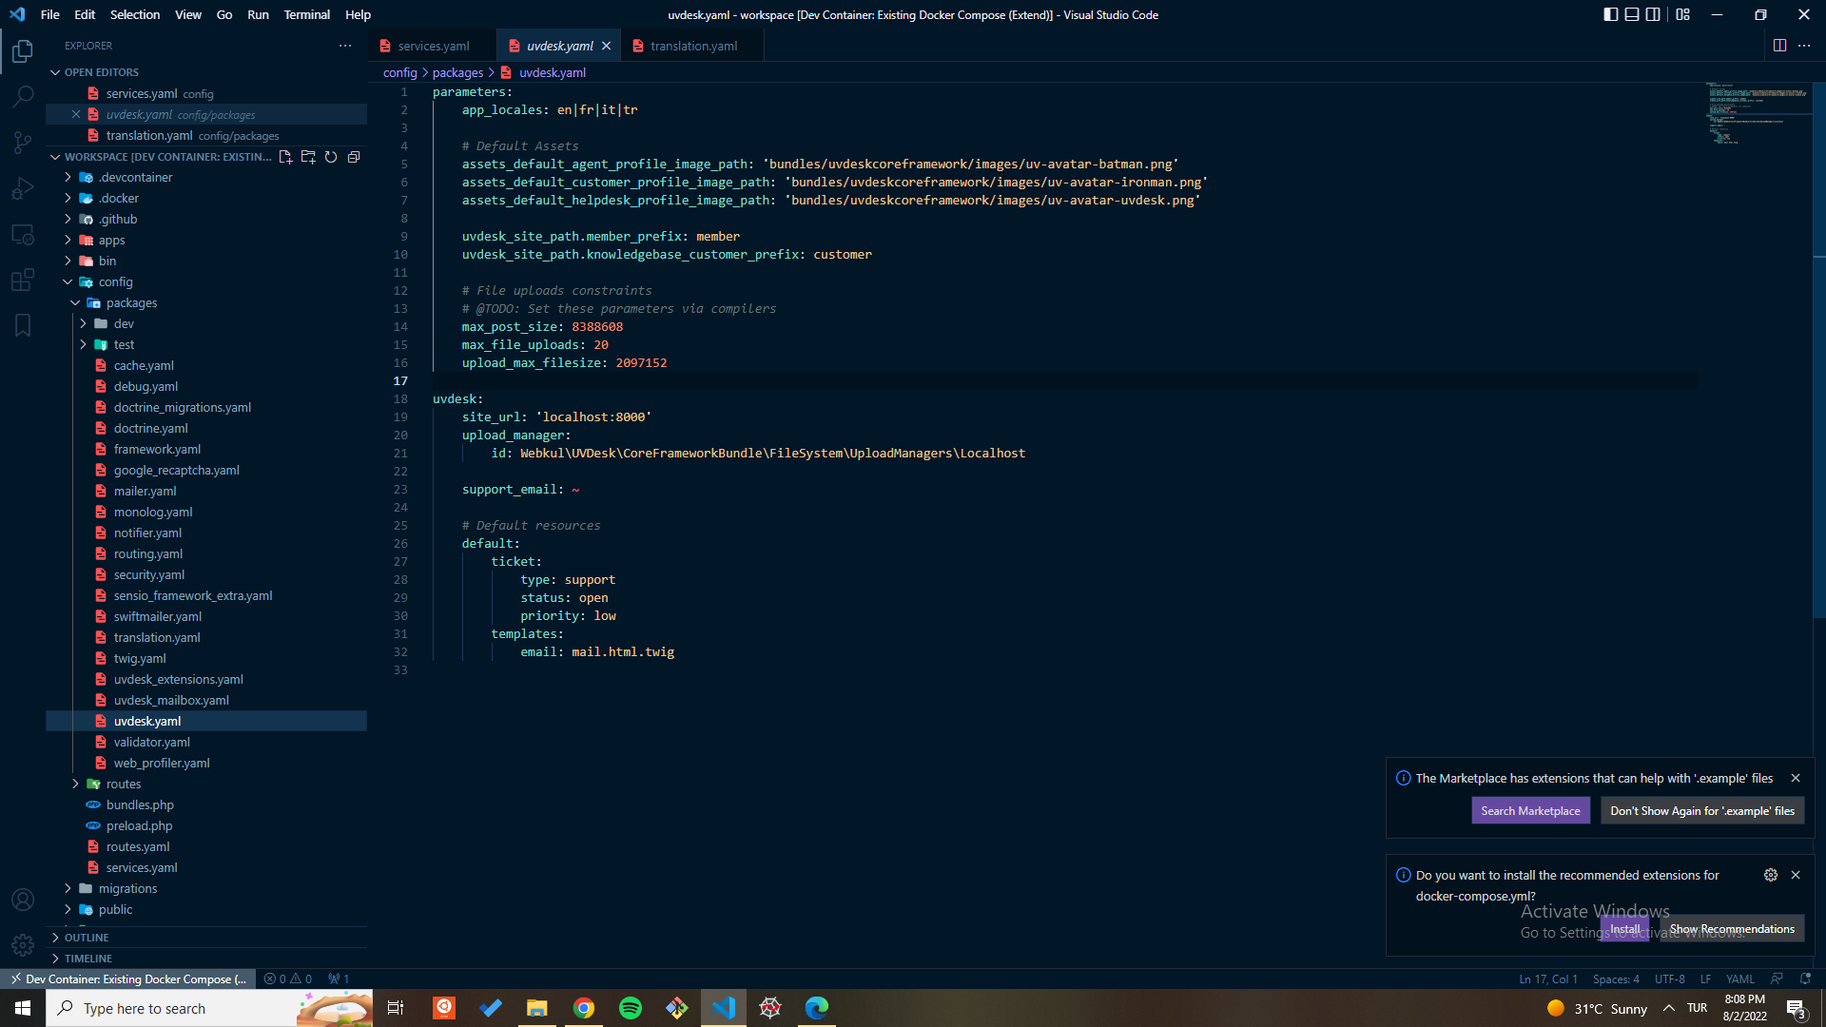This screenshot has height=1027, width=1826.
Task: Open the Manage settings gear icon
Action: (x=23, y=945)
